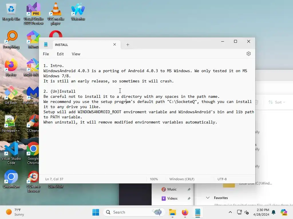Click the text "C:\SocketeQ" in the document
The image size is (293, 219).
pos(182,102)
